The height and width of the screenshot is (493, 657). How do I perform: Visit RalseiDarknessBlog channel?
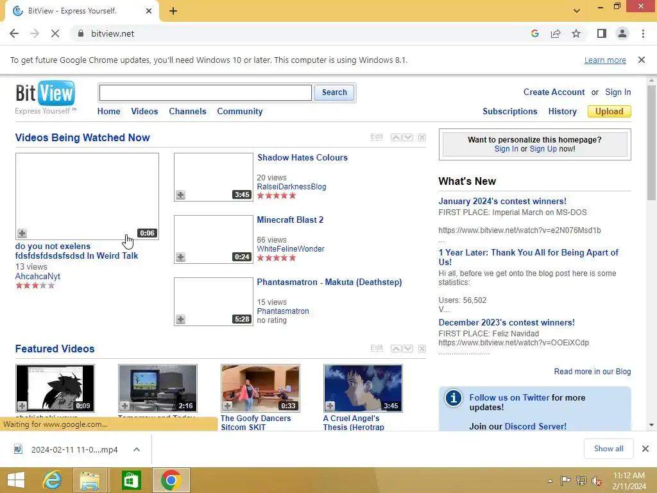click(292, 187)
